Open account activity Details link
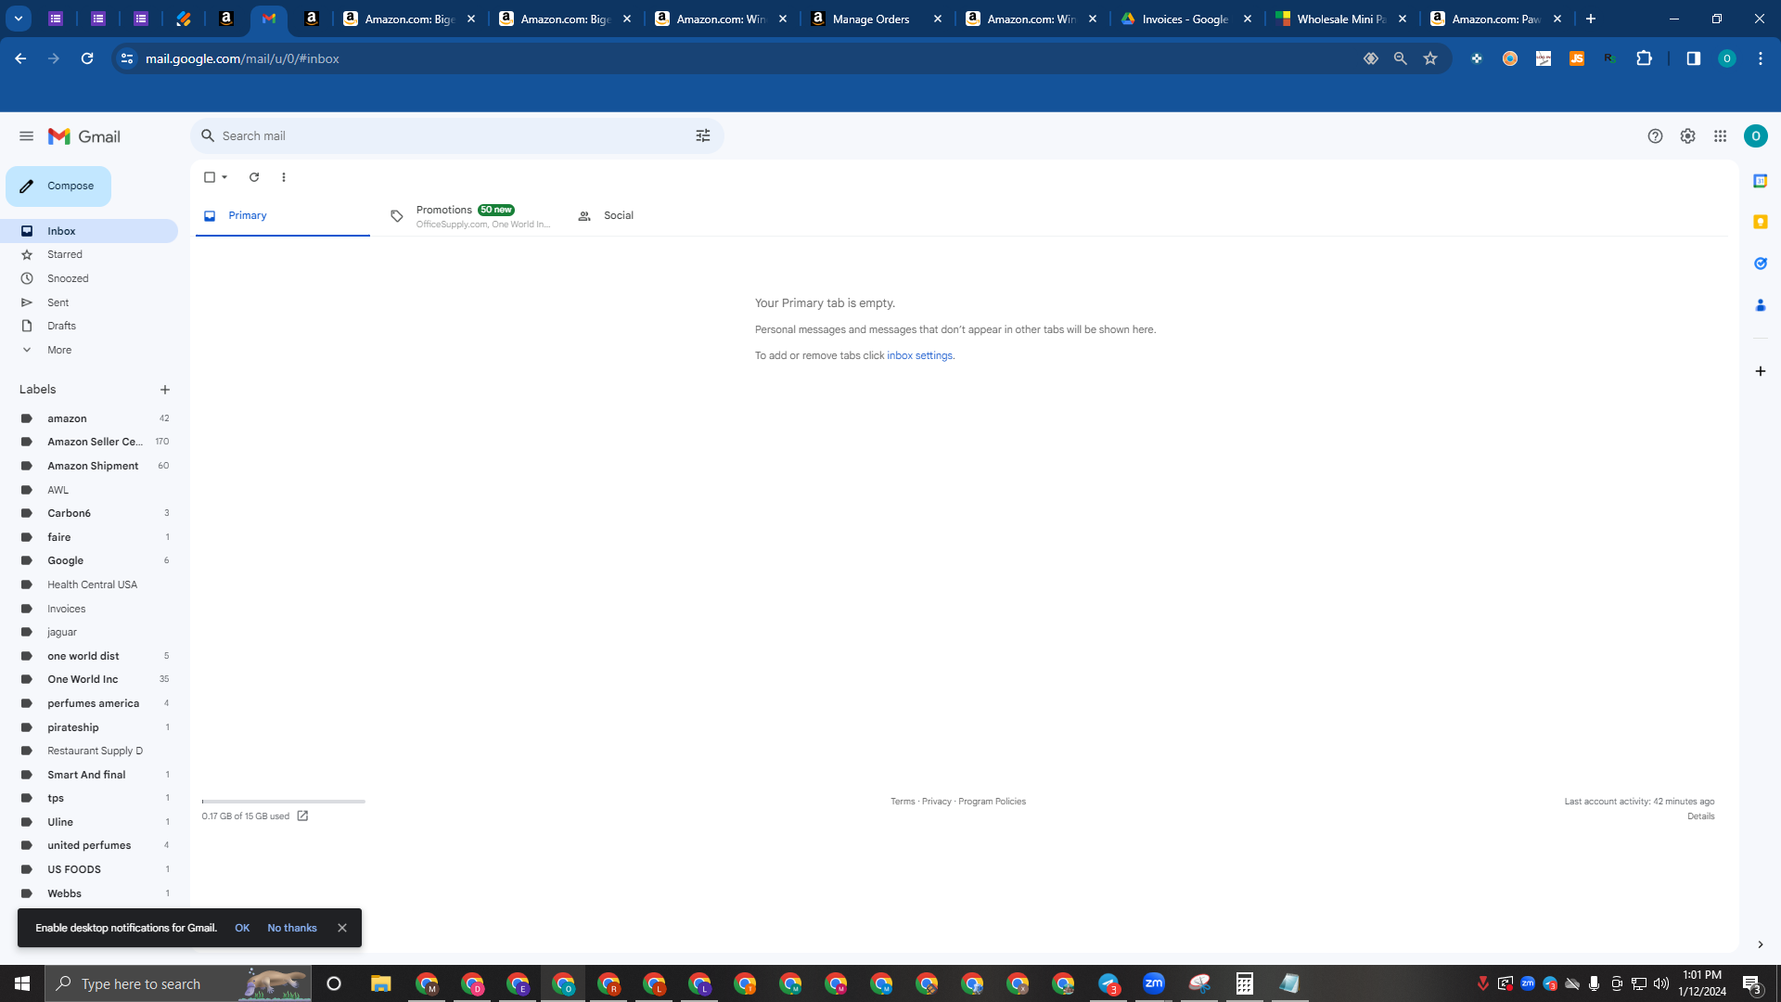 [x=1700, y=816]
